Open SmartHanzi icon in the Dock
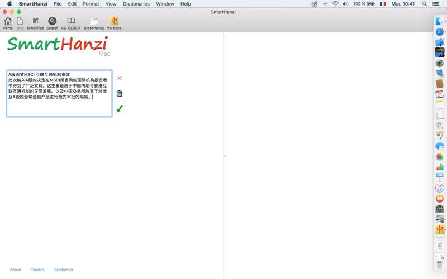 (x=439, y=229)
